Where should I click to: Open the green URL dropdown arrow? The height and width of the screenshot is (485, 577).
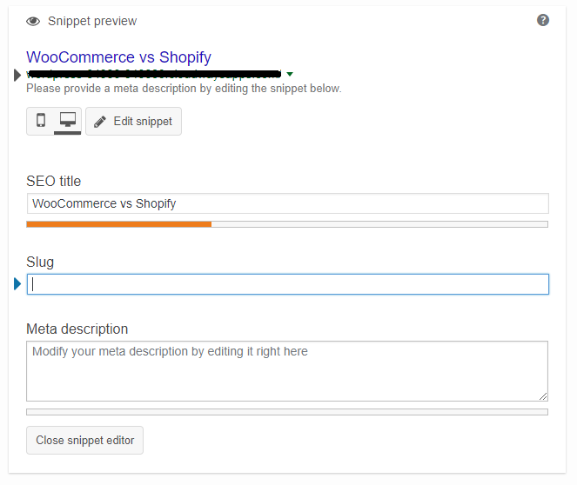(x=290, y=74)
